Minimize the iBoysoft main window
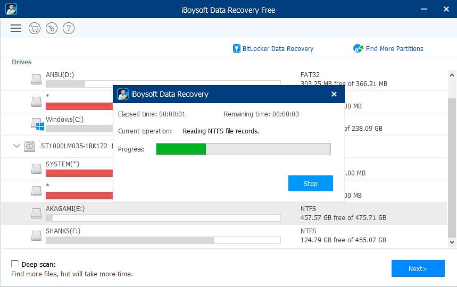The width and height of the screenshot is (457, 287). click(424, 10)
